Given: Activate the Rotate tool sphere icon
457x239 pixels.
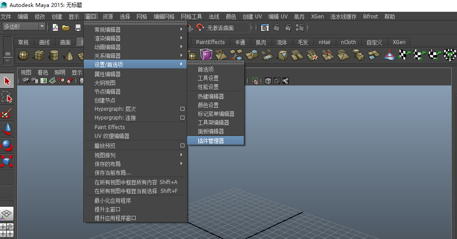Looking at the screenshot, I should point(7,145).
